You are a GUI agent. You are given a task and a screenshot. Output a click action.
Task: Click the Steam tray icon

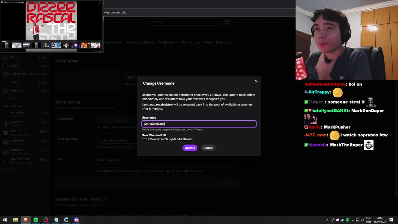click(343, 220)
